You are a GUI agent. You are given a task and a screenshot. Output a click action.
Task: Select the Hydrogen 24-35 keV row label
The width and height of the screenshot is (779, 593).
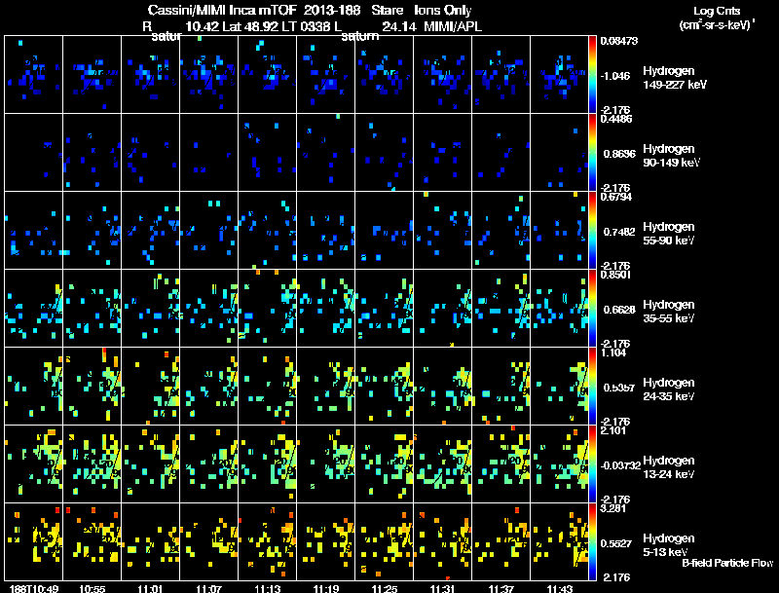(x=669, y=389)
